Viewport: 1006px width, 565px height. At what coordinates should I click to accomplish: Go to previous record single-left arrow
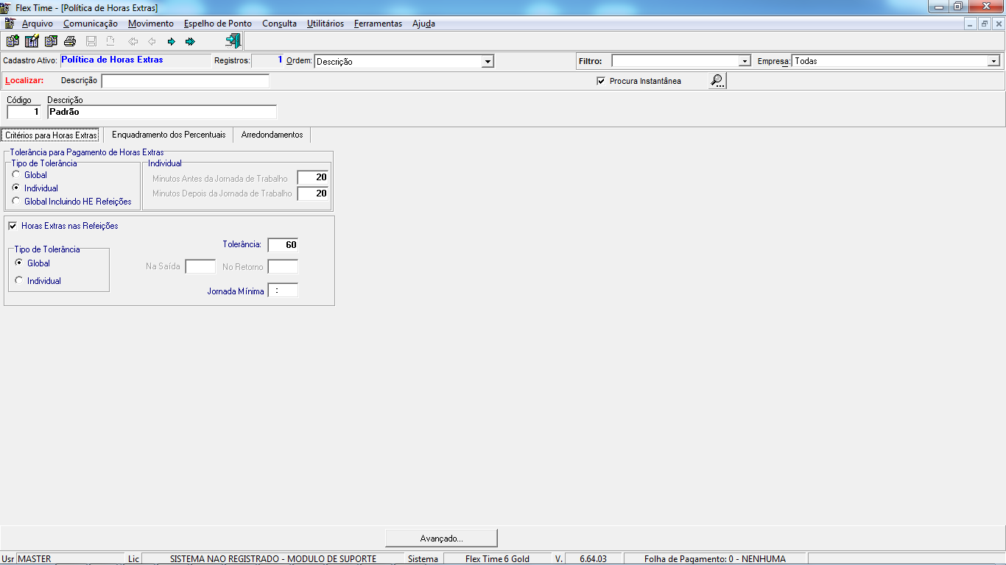152,41
